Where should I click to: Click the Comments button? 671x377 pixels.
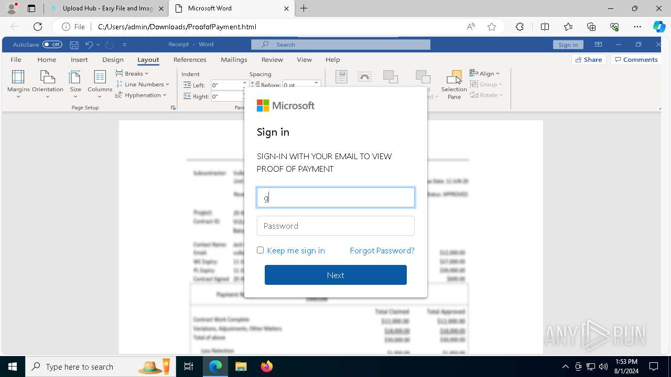(x=636, y=60)
